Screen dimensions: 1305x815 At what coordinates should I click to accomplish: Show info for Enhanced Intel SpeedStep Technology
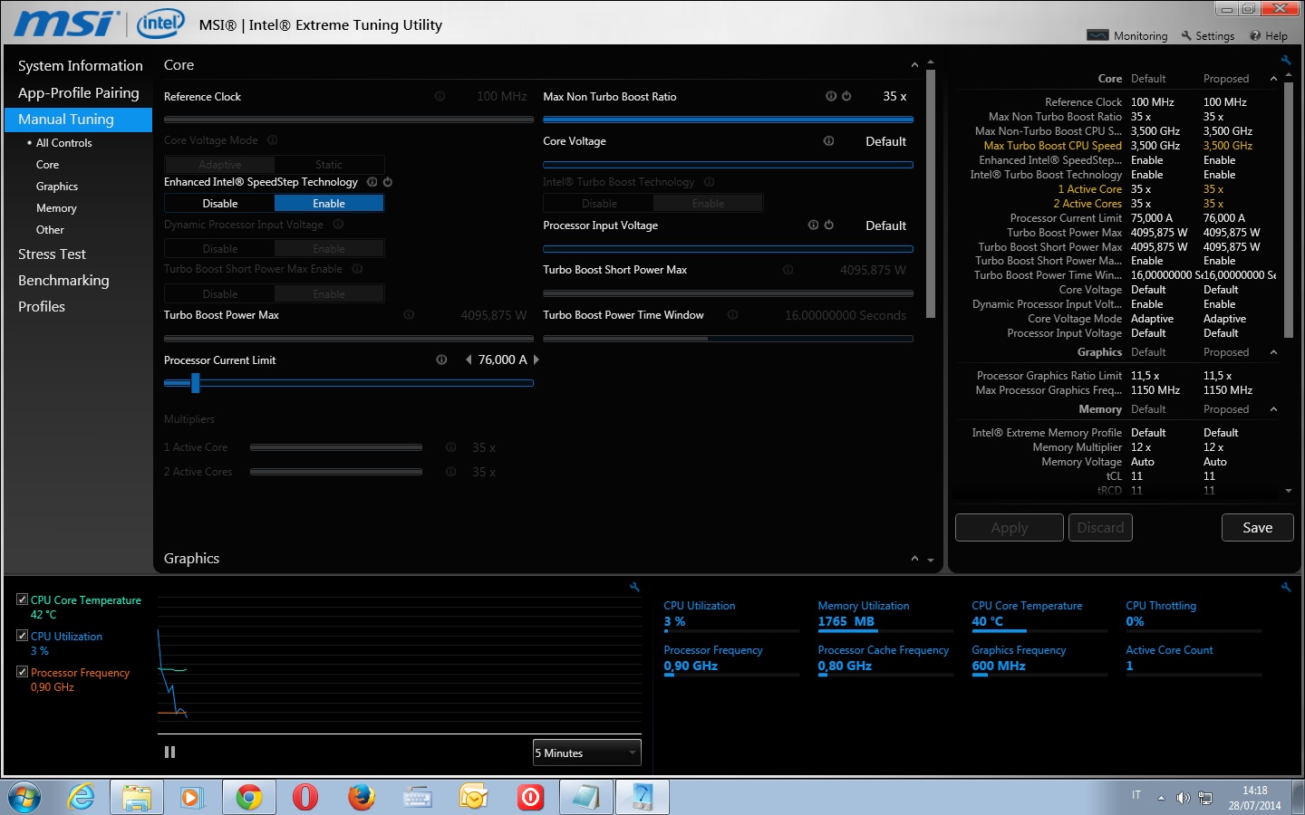click(x=372, y=182)
